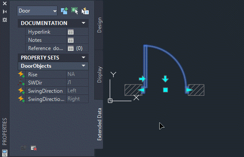The image size is (244, 157).
Task: Open Notes editor icon
Action: 71,41
